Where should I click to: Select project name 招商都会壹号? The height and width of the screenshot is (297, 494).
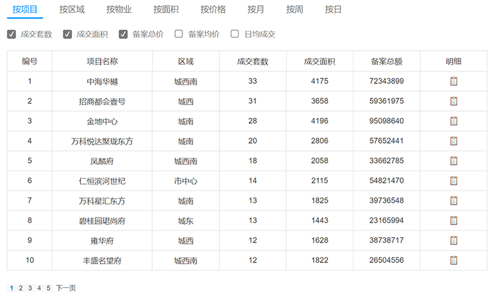click(102, 101)
